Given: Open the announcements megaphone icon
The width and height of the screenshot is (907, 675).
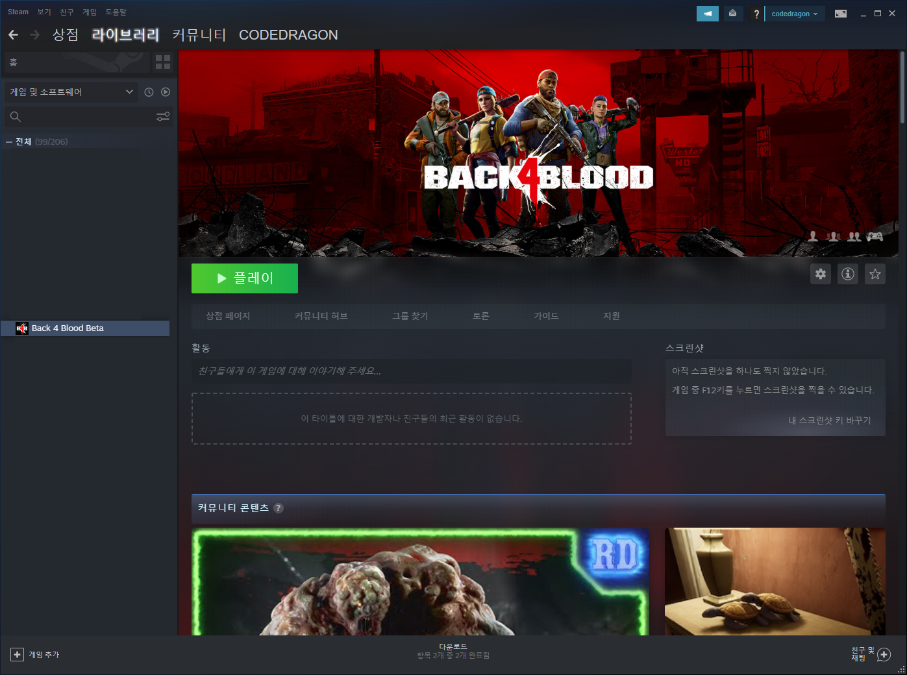Looking at the screenshot, I should coord(708,14).
